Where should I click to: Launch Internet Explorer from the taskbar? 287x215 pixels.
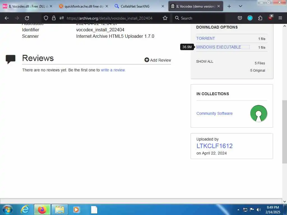pos(25,209)
